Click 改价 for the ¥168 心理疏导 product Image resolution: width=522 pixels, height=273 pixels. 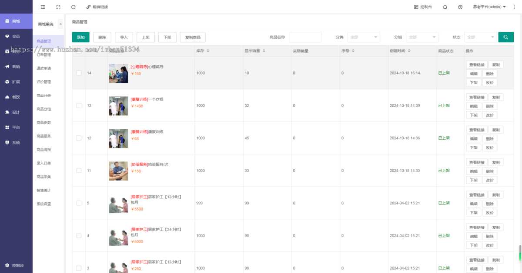(x=490, y=82)
